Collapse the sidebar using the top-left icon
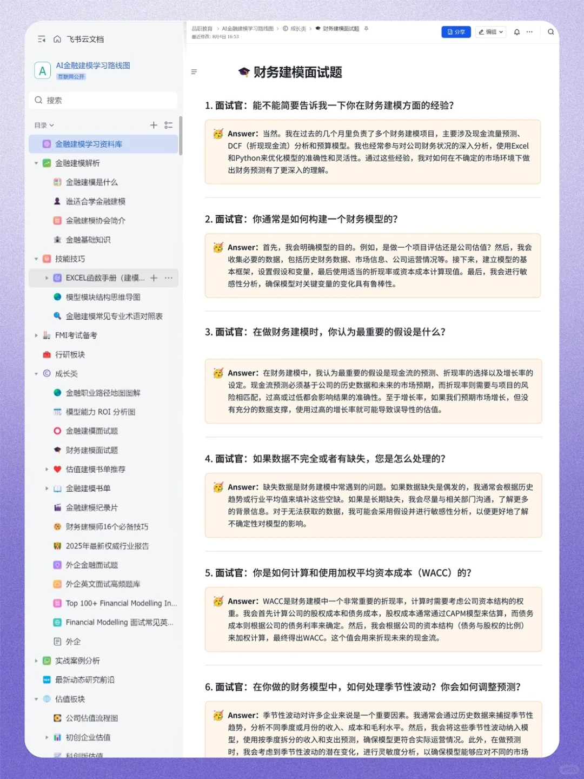The width and height of the screenshot is (584, 779). click(42, 38)
